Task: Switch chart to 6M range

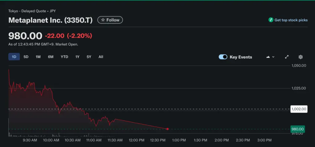Action: [51, 57]
